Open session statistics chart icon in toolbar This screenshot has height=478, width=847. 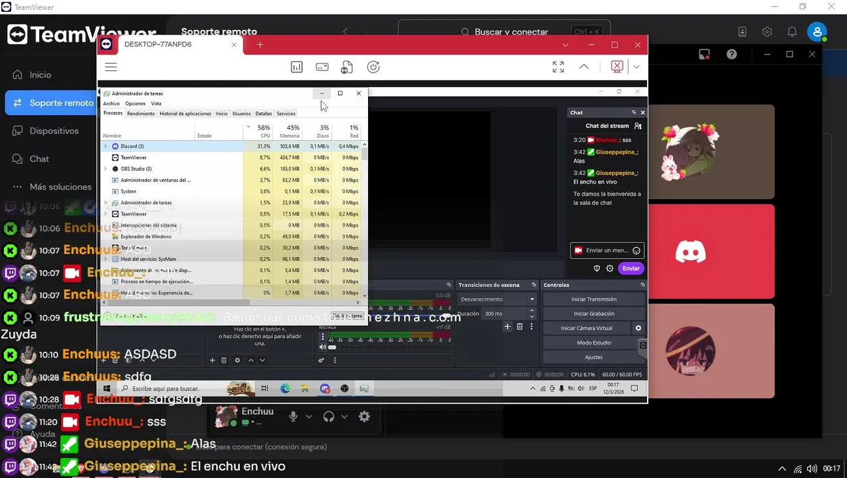tap(297, 67)
